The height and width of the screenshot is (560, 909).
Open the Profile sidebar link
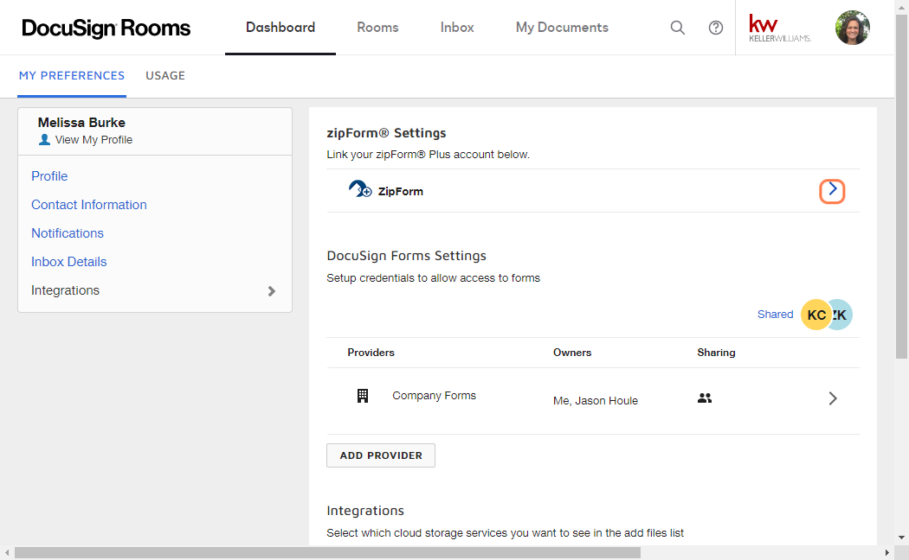(x=49, y=176)
